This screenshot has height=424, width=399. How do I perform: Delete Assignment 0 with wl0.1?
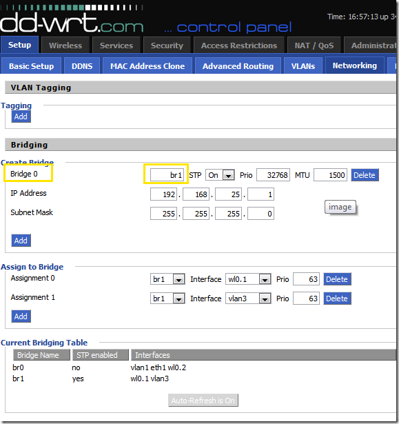pyautogui.click(x=337, y=279)
